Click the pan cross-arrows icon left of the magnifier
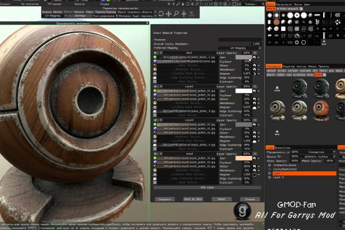345x230 pixels. point(168,14)
